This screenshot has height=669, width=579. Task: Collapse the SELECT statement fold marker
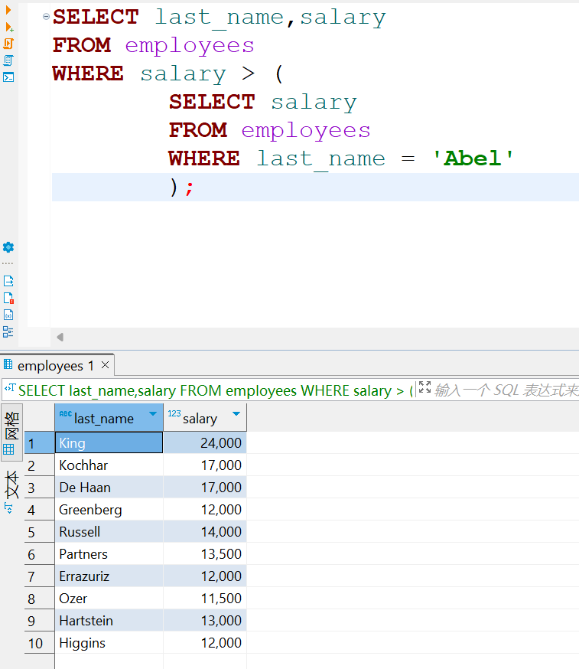click(x=46, y=17)
